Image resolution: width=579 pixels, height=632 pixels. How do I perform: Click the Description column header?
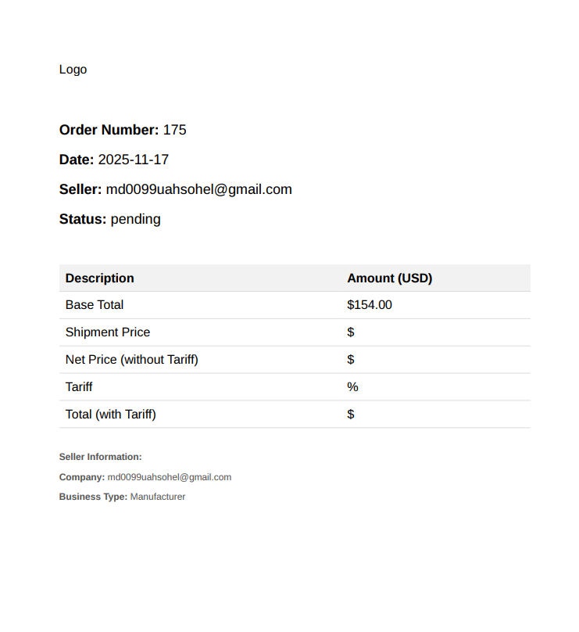[100, 278]
